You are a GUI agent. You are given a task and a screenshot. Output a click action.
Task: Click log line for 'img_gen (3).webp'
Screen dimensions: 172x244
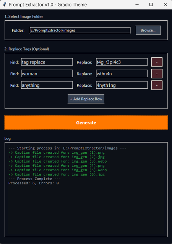point(58,161)
